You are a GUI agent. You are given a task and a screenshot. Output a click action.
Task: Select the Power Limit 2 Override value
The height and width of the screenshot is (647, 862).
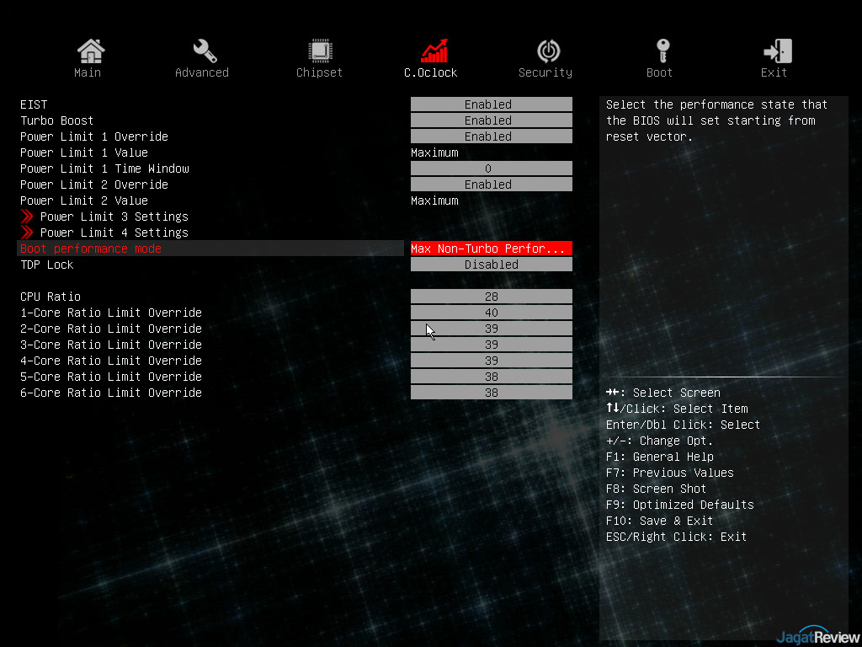coord(491,184)
